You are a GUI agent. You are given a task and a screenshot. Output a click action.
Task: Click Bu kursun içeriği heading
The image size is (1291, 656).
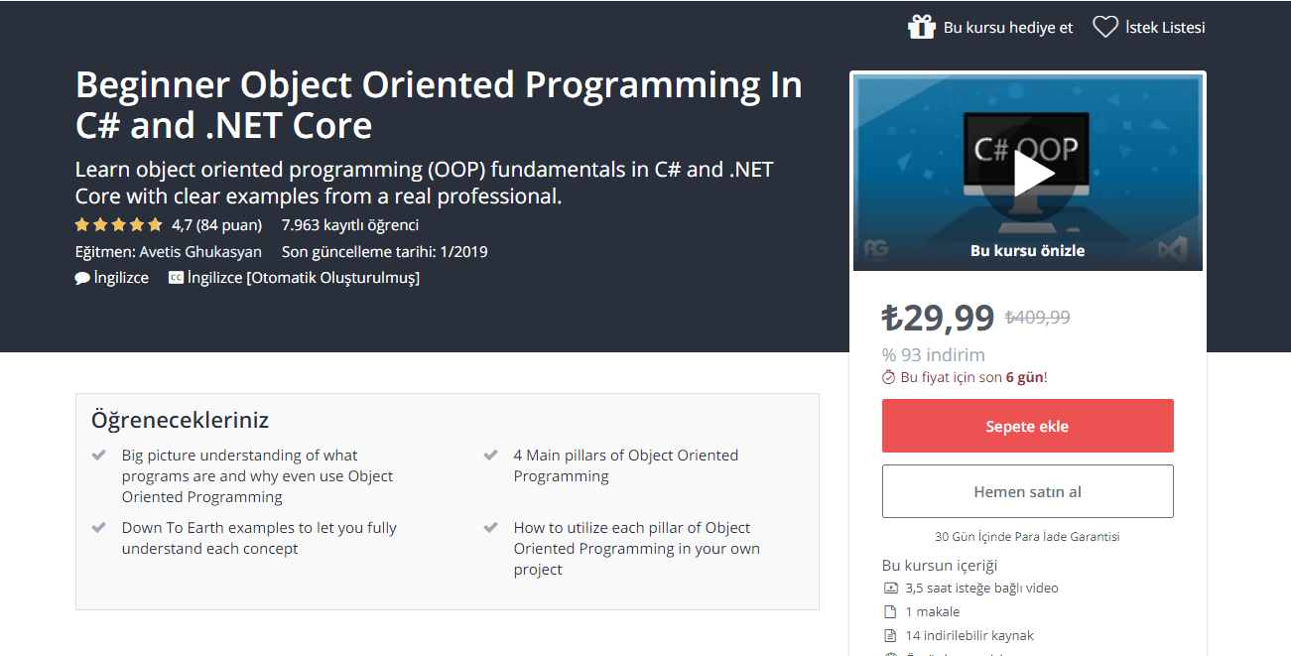940,565
